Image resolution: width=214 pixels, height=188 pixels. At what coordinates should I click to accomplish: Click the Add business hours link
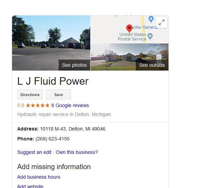(39, 177)
